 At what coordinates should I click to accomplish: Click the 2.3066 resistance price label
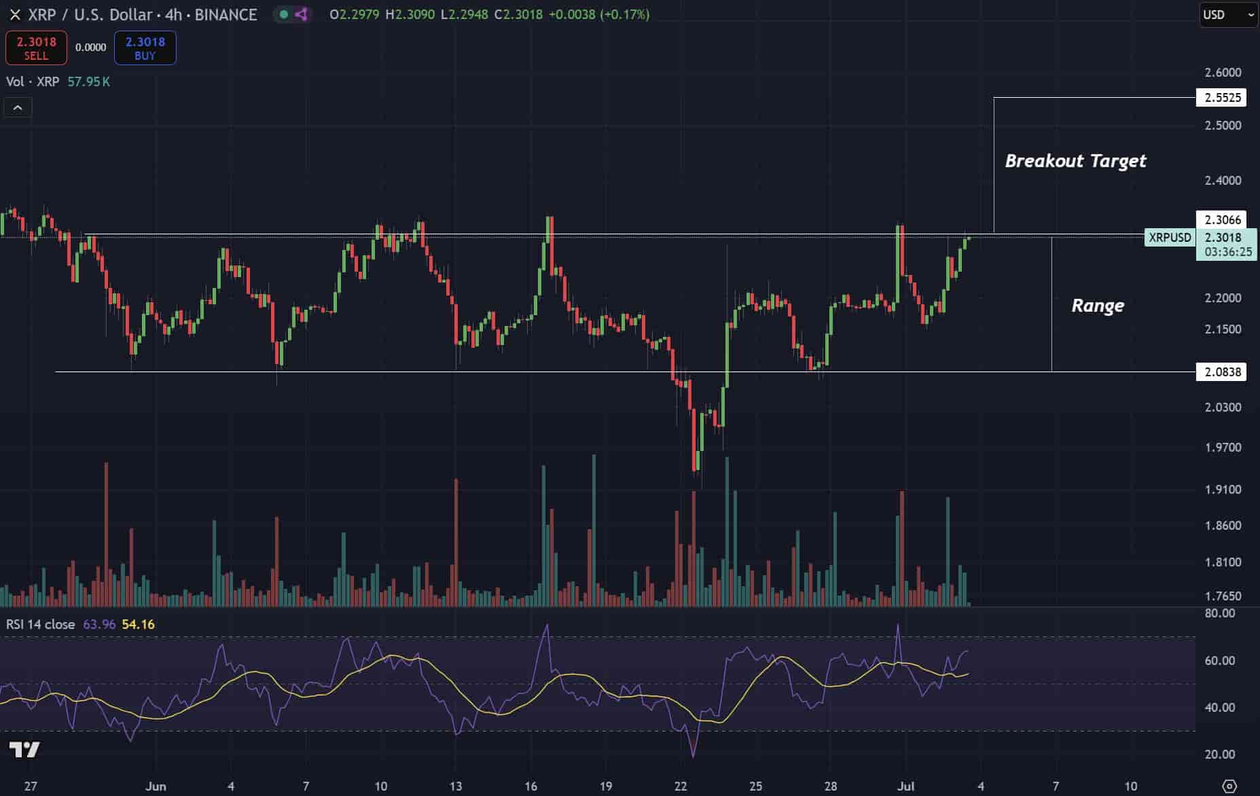(x=1222, y=219)
